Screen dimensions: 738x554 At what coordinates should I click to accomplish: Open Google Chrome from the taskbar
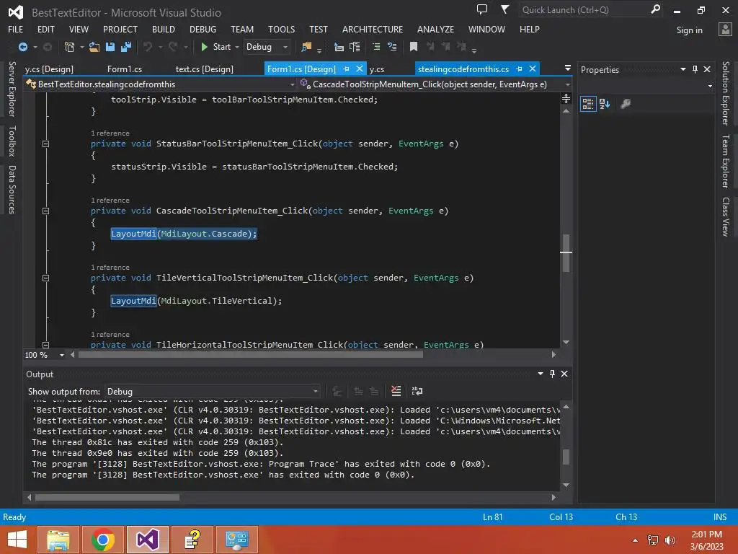pyautogui.click(x=102, y=540)
